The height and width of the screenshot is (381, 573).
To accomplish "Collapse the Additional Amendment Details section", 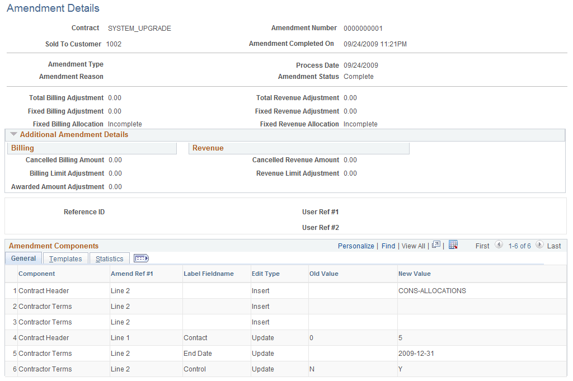I will [x=13, y=134].
